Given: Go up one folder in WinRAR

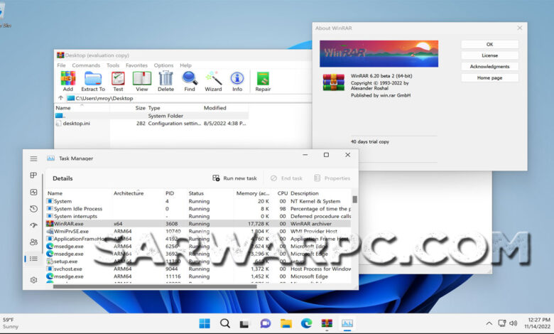Looking at the screenshot, I should (60, 98).
